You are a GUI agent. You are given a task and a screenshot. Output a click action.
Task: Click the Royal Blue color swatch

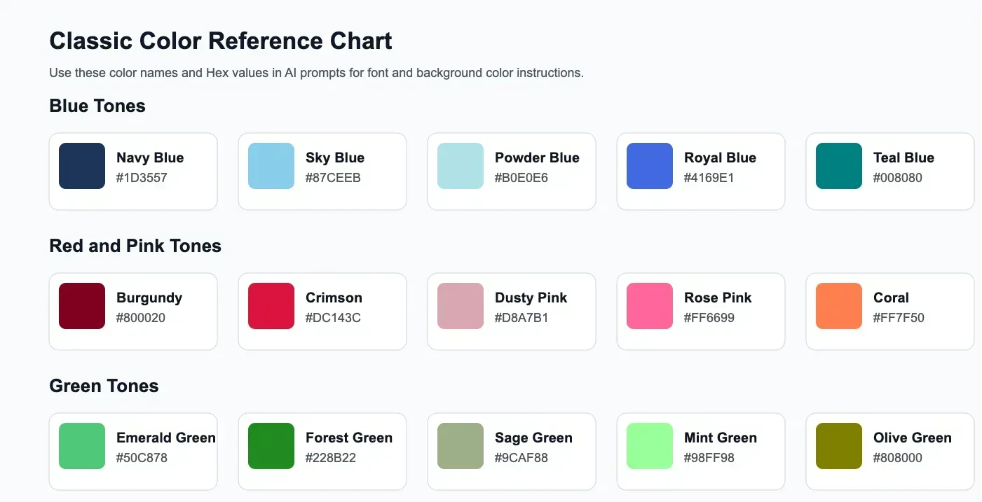pos(650,166)
